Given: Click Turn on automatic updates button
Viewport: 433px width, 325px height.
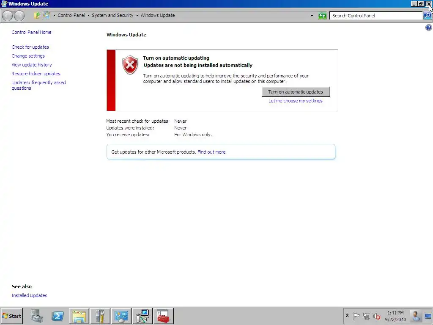Looking at the screenshot, I should click(x=296, y=92).
